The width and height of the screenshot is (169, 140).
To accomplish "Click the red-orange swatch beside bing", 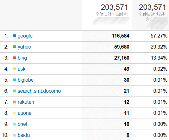I will pos(14,58).
